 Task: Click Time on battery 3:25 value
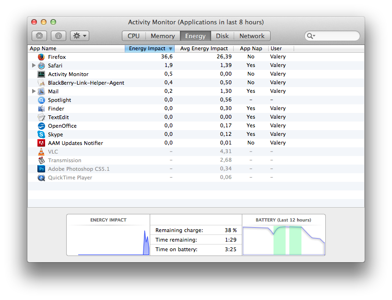click(x=230, y=249)
